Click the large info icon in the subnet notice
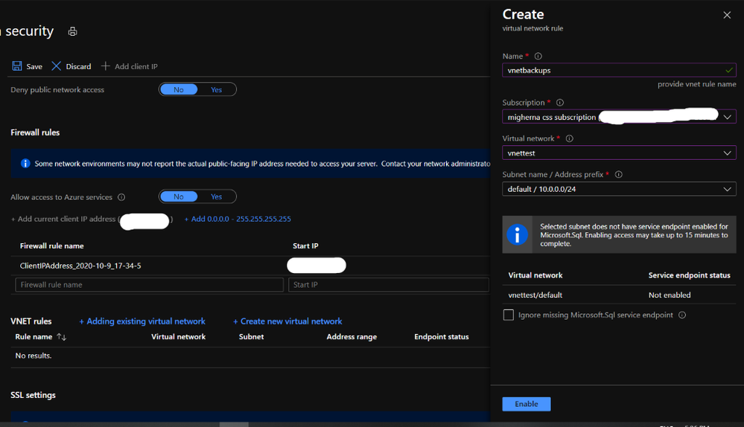 click(517, 234)
